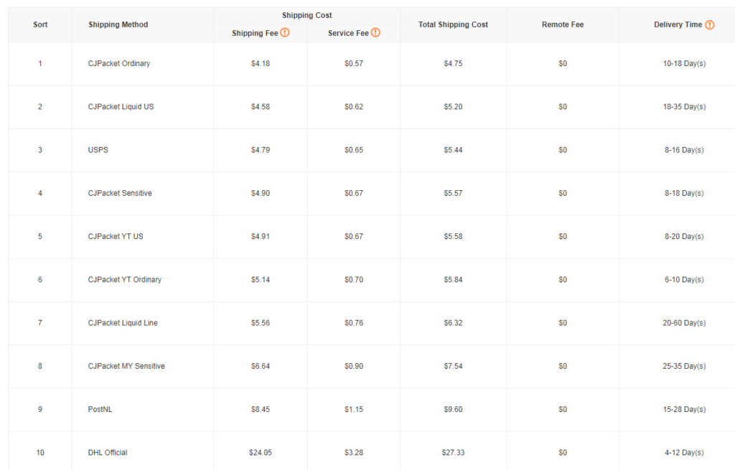Click the 18-35 Day(s) delivery time
Viewport: 735px width, 470px height.
click(x=684, y=106)
